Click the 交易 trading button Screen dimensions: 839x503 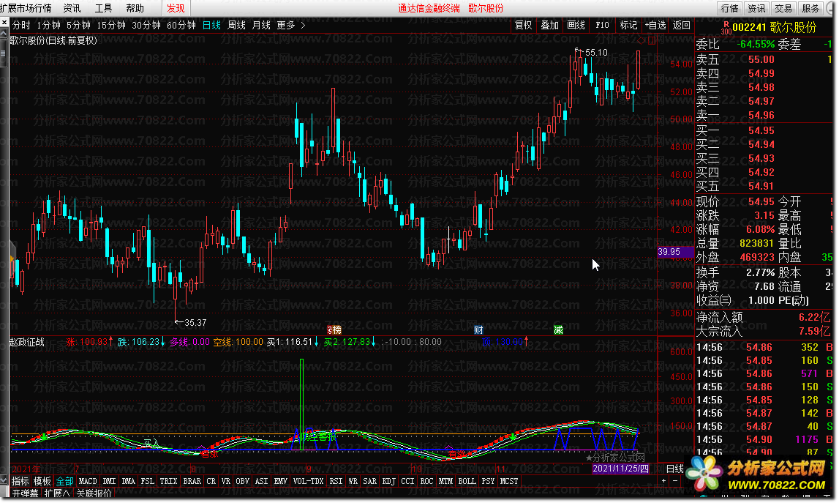point(783,8)
